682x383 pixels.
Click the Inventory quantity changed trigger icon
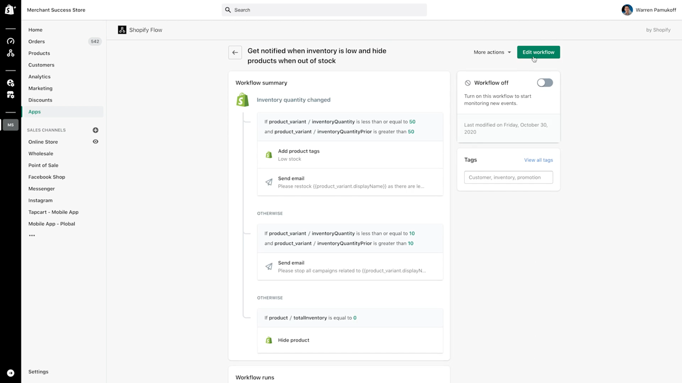pos(242,99)
